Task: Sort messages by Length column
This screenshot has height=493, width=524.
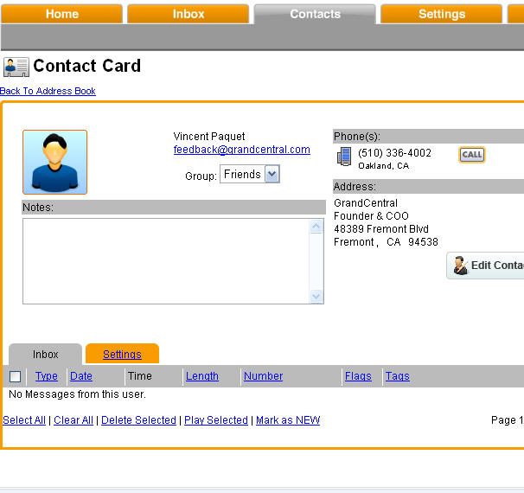Action: 202,376
